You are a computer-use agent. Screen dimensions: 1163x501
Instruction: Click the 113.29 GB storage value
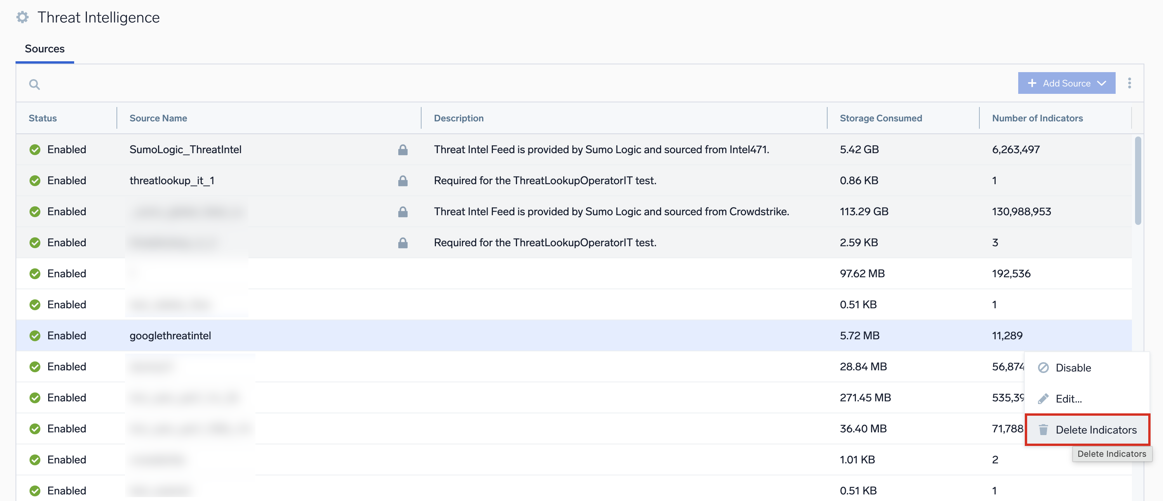click(x=864, y=212)
